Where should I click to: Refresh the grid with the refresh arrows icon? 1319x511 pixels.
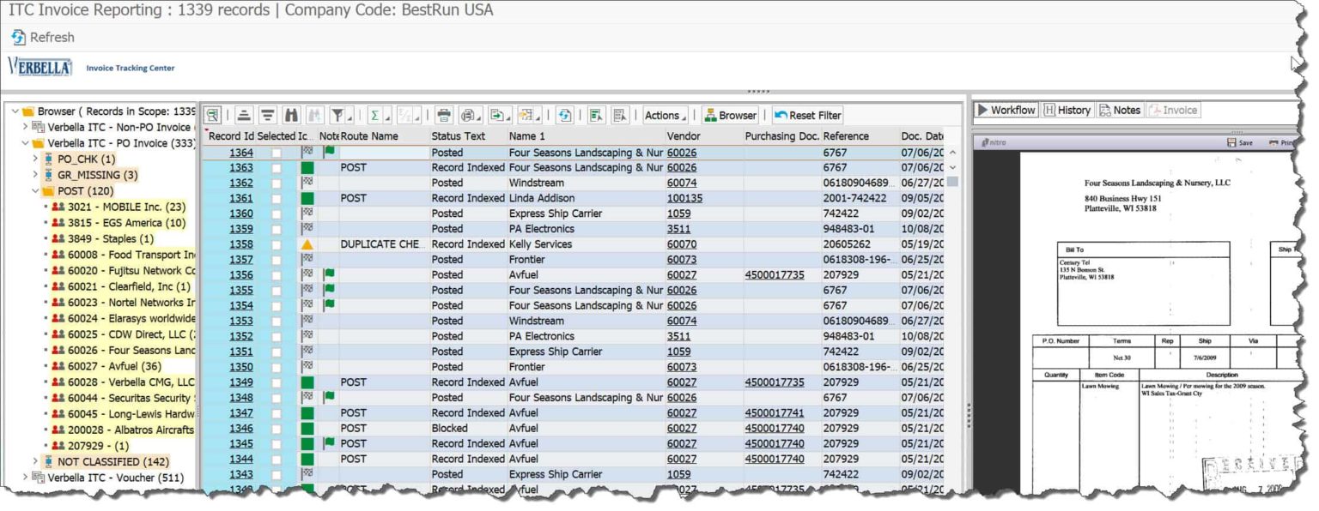click(567, 115)
